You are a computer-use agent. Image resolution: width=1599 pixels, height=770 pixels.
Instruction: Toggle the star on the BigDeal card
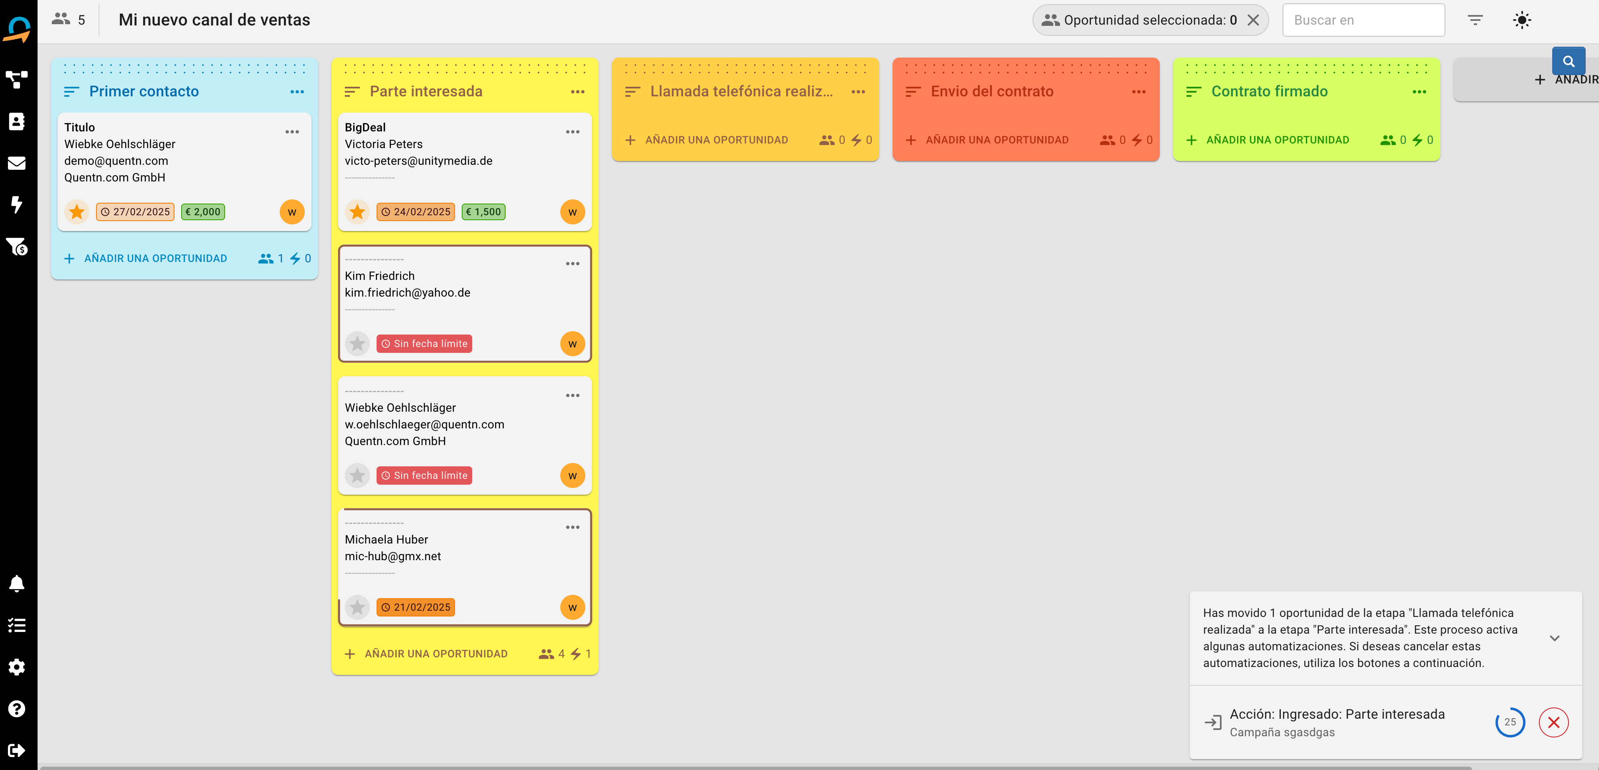point(357,212)
